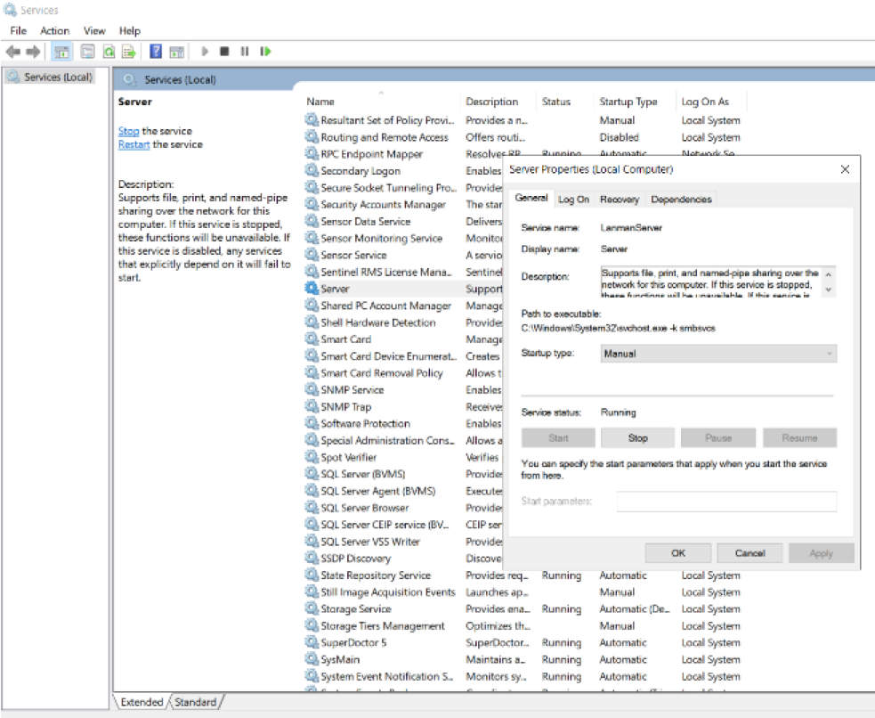875x718 pixels.
Task: Open the Action menu
Action: 54,30
